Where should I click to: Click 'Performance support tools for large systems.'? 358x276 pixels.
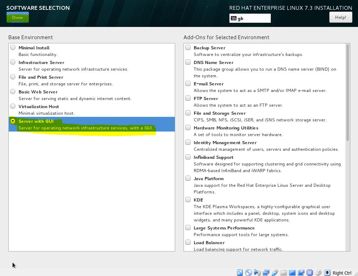tap(241, 235)
